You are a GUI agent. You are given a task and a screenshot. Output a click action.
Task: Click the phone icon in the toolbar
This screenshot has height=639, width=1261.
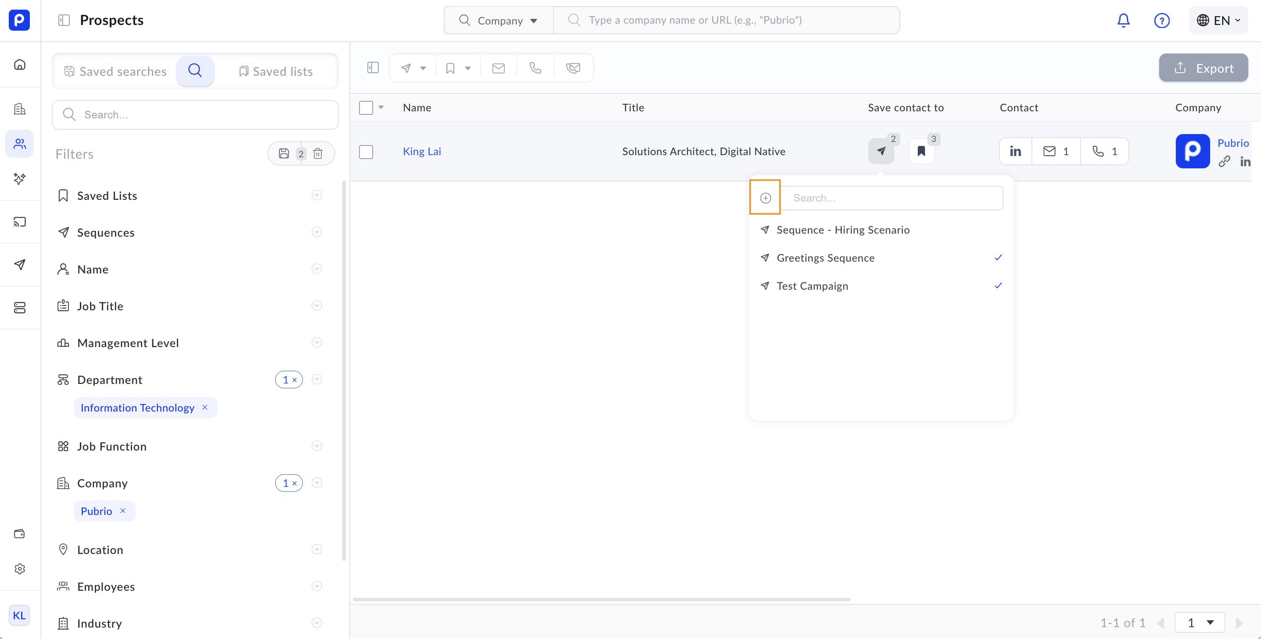(x=535, y=68)
